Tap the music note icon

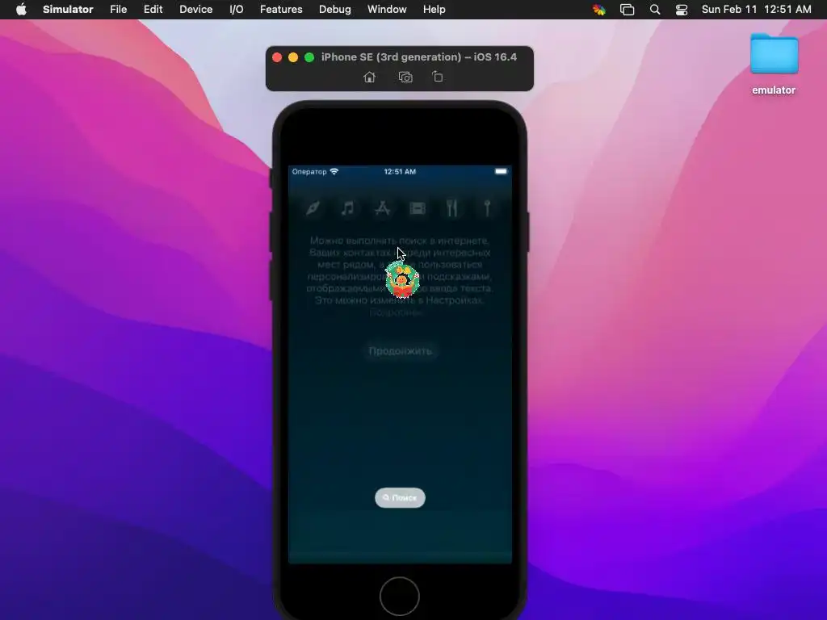coord(347,208)
